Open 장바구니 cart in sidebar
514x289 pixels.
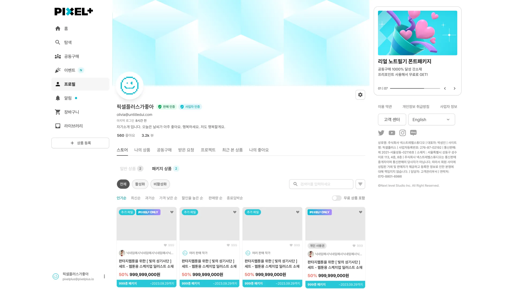[x=71, y=112]
